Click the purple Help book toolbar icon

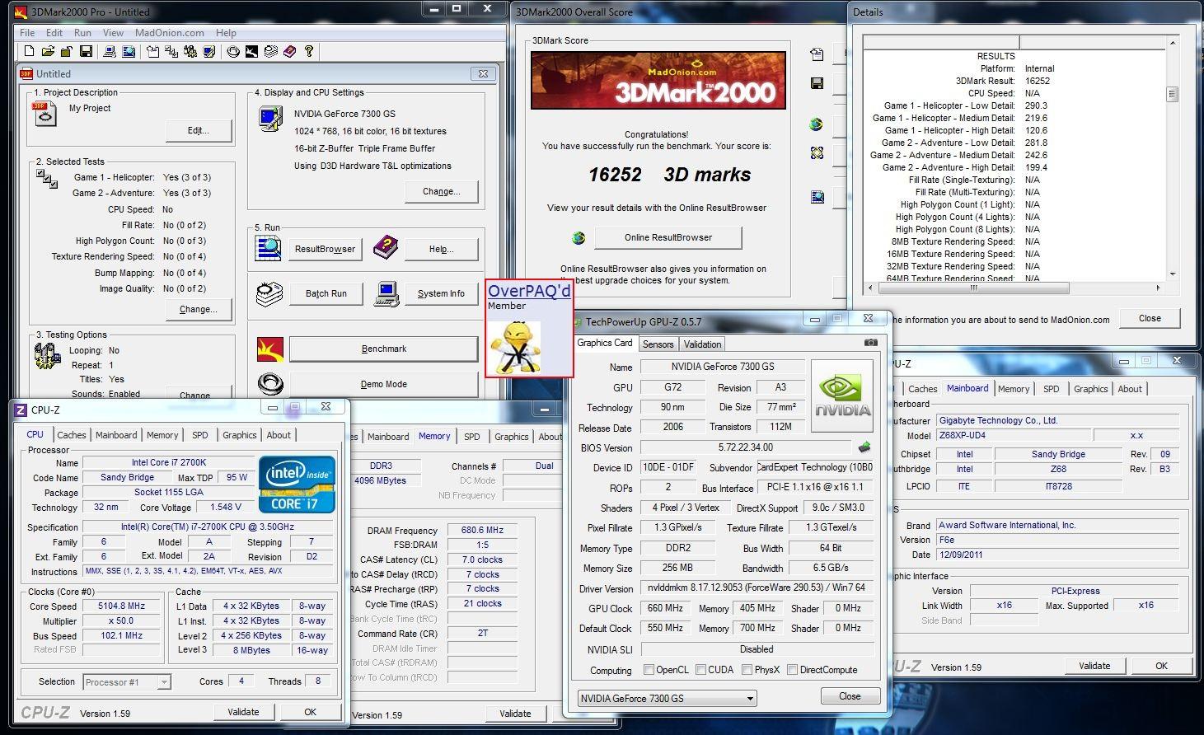[289, 51]
